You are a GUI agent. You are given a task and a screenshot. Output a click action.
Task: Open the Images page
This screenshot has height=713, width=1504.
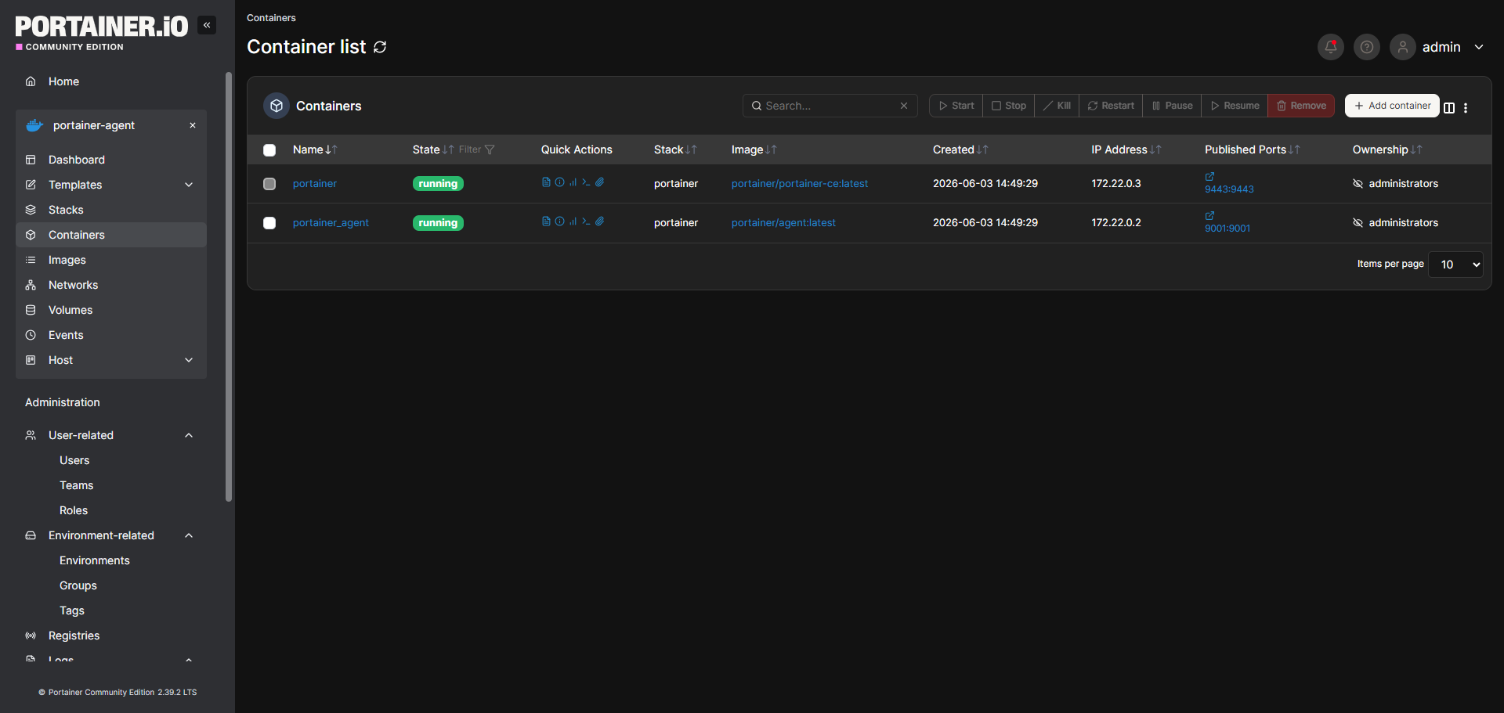(111, 260)
